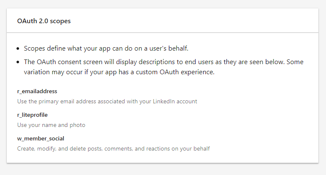Click the OAuth 2.0 scopes heading

click(x=44, y=21)
